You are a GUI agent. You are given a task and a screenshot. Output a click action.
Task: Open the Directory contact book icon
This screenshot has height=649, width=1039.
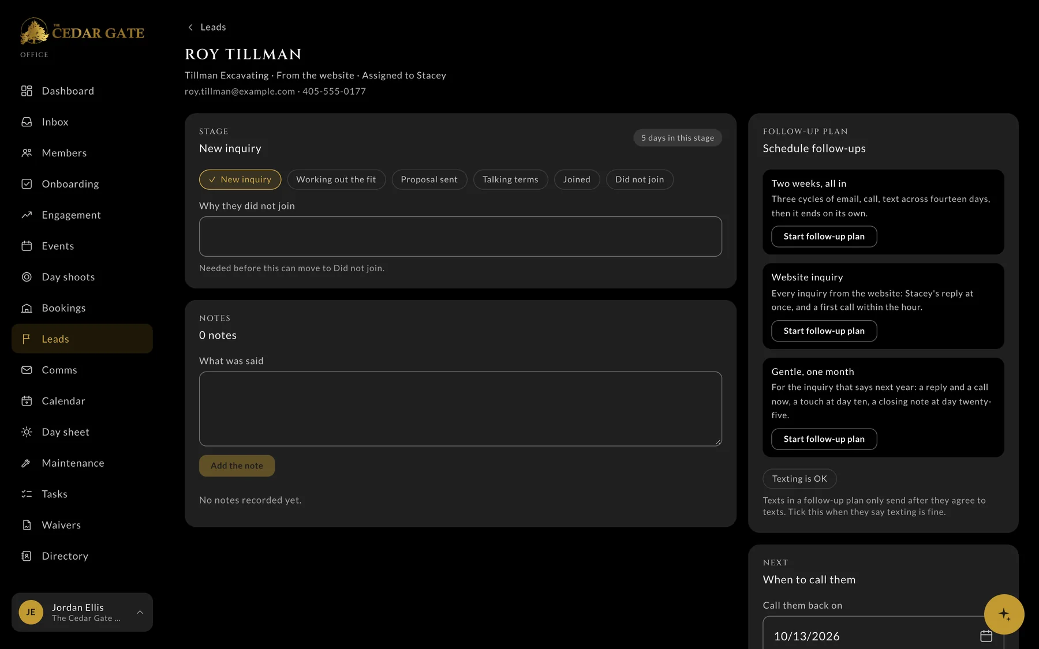pyautogui.click(x=27, y=556)
